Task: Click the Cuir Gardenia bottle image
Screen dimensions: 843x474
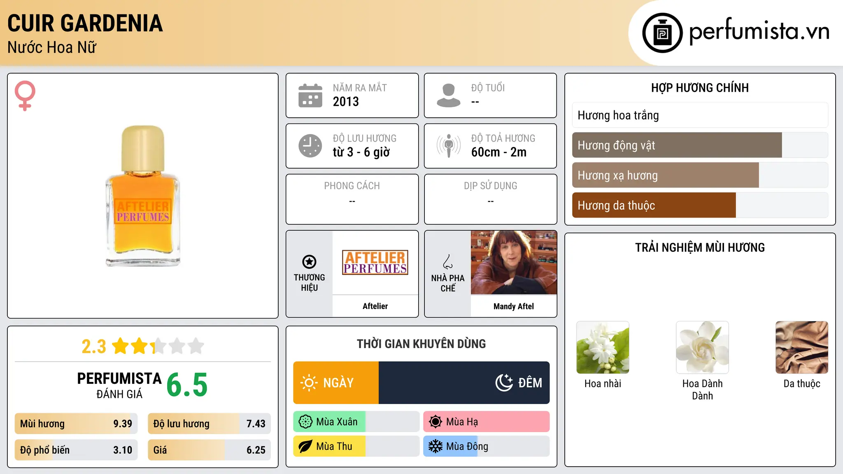Action: tap(143, 196)
